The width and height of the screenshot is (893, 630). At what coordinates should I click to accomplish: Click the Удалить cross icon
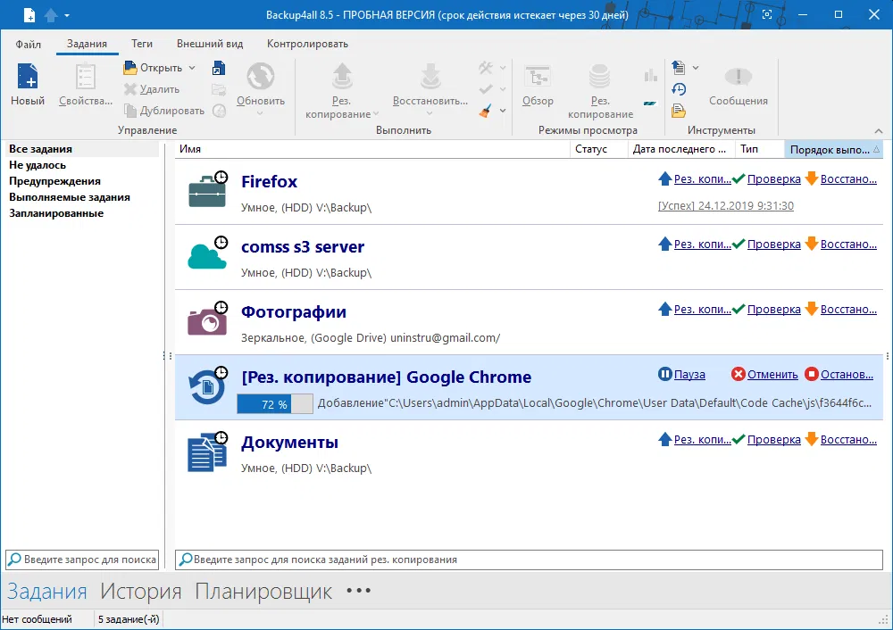click(130, 89)
